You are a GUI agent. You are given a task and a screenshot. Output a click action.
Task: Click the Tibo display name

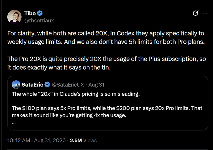tap(30, 13)
